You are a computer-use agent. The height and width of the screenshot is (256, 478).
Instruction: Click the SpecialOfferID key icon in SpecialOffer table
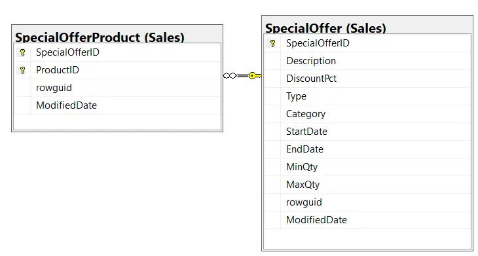[x=273, y=43]
